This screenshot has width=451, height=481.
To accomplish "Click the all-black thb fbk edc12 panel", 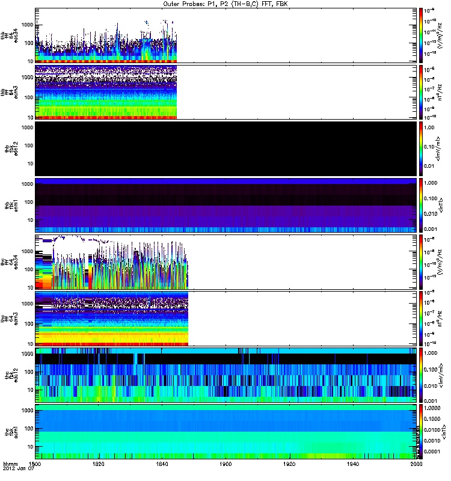I will [x=226, y=149].
